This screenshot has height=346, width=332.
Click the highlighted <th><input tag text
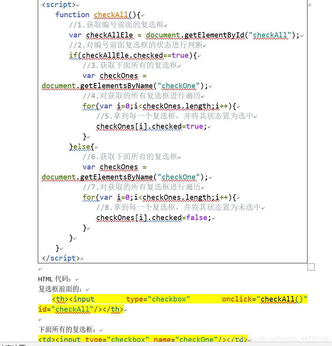tap(73, 299)
